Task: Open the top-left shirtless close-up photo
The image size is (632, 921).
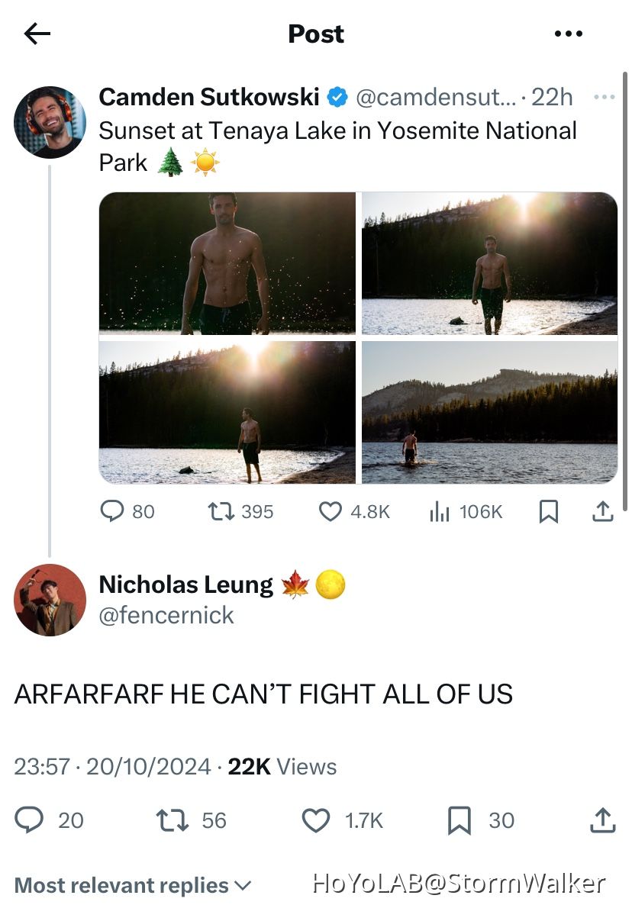Action: tap(227, 263)
